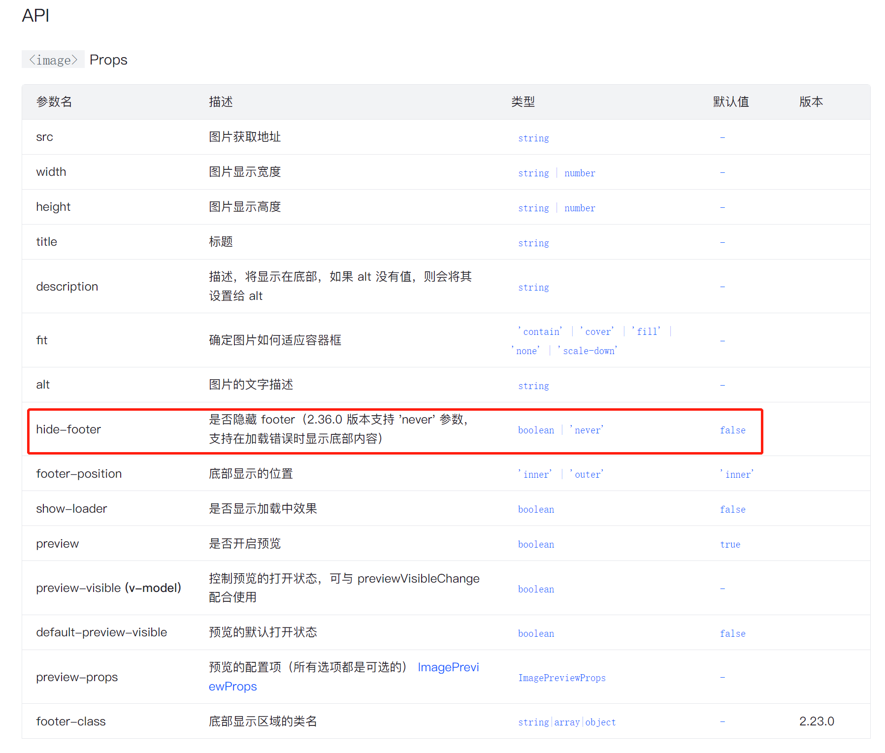The height and width of the screenshot is (753, 885).
Task: Select the hide-footer row highlighted in red
Action: (394, 430)
